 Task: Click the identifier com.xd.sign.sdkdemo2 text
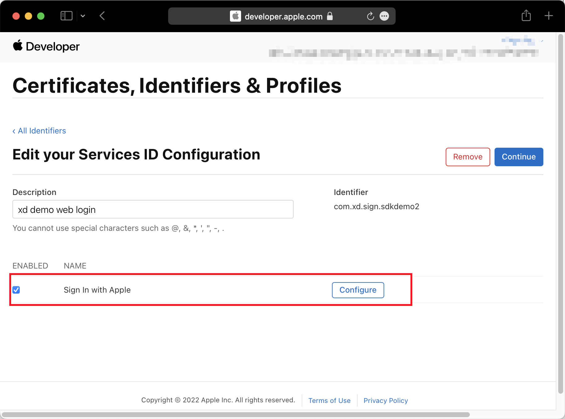[376, 206]
